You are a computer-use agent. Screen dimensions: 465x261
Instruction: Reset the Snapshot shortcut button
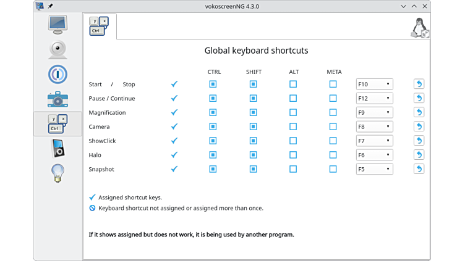tap(419, 169)
